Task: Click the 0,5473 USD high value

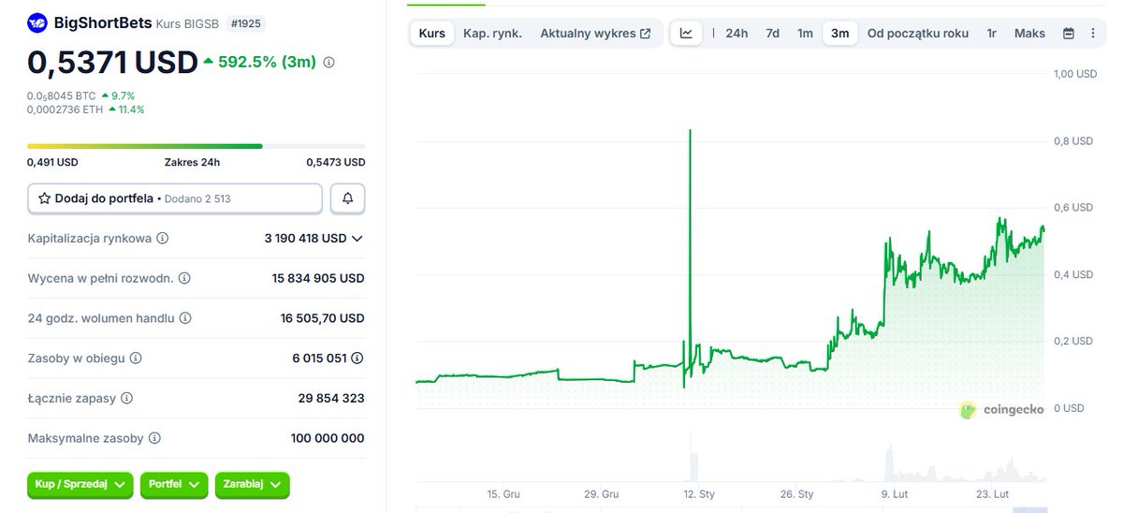Action: [x=336, y=162]
